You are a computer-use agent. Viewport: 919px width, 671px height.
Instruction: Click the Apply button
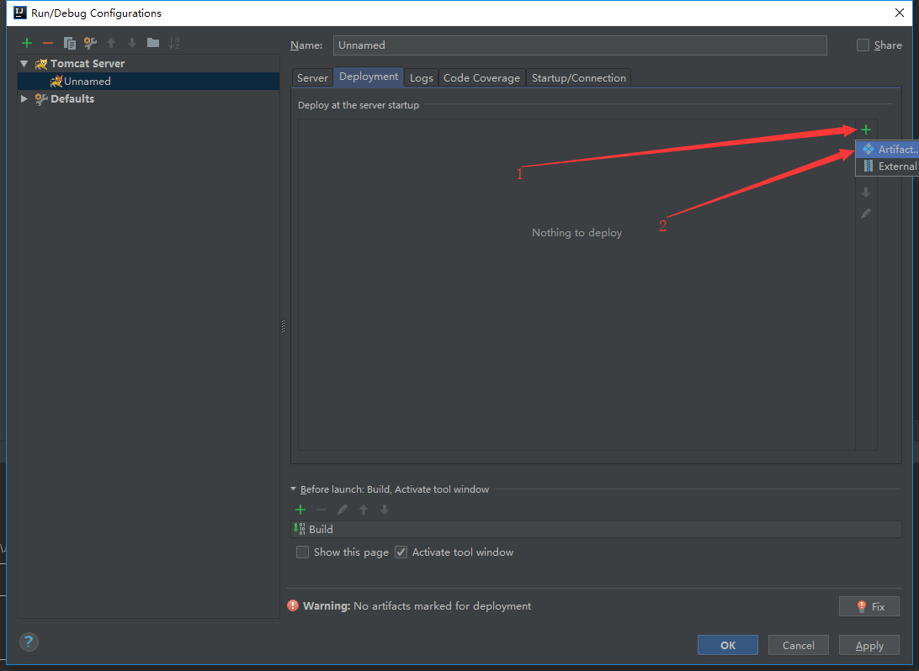(869, 646)
